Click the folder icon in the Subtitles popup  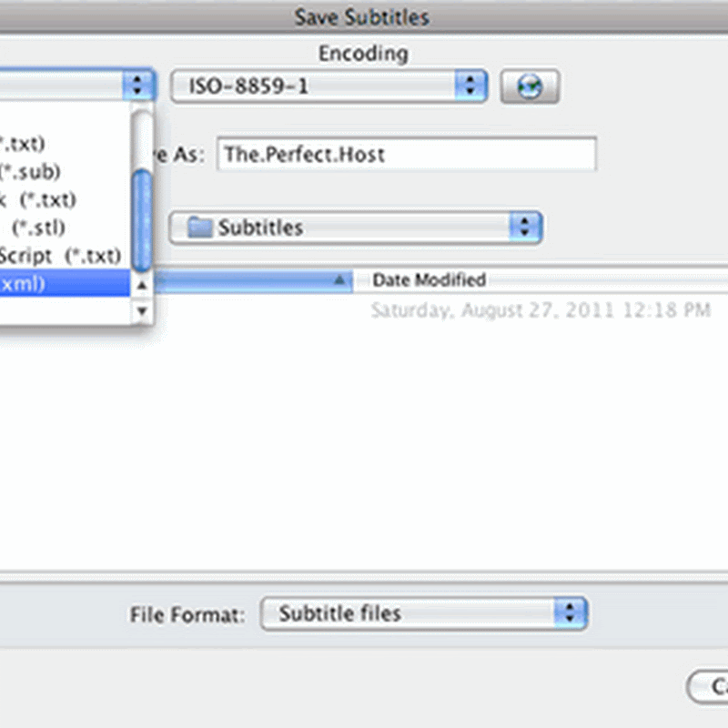point(200,227)
